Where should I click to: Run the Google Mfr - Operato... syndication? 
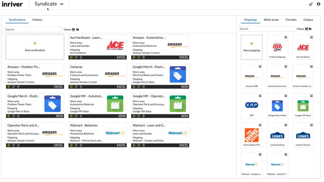(134, 116)
